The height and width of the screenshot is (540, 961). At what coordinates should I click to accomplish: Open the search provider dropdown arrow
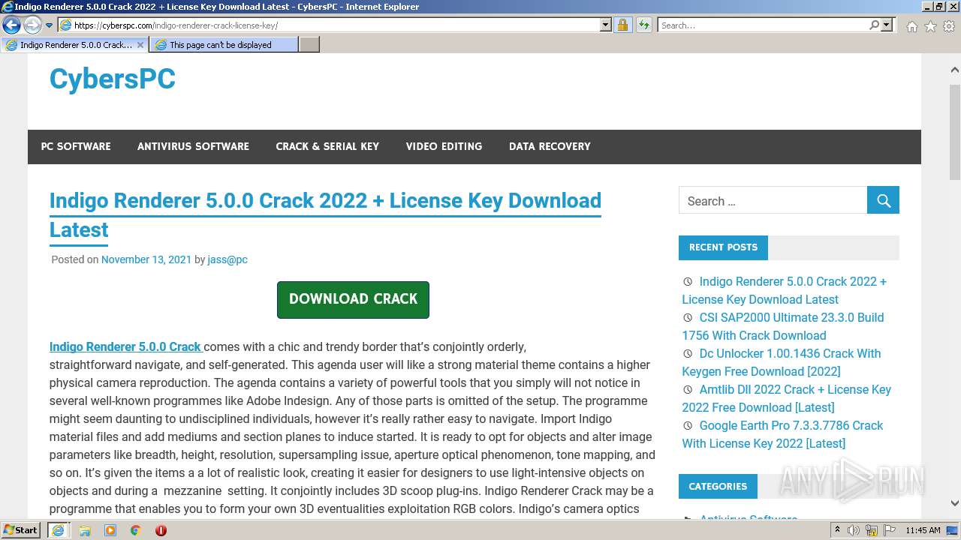[x=887, y=25]
